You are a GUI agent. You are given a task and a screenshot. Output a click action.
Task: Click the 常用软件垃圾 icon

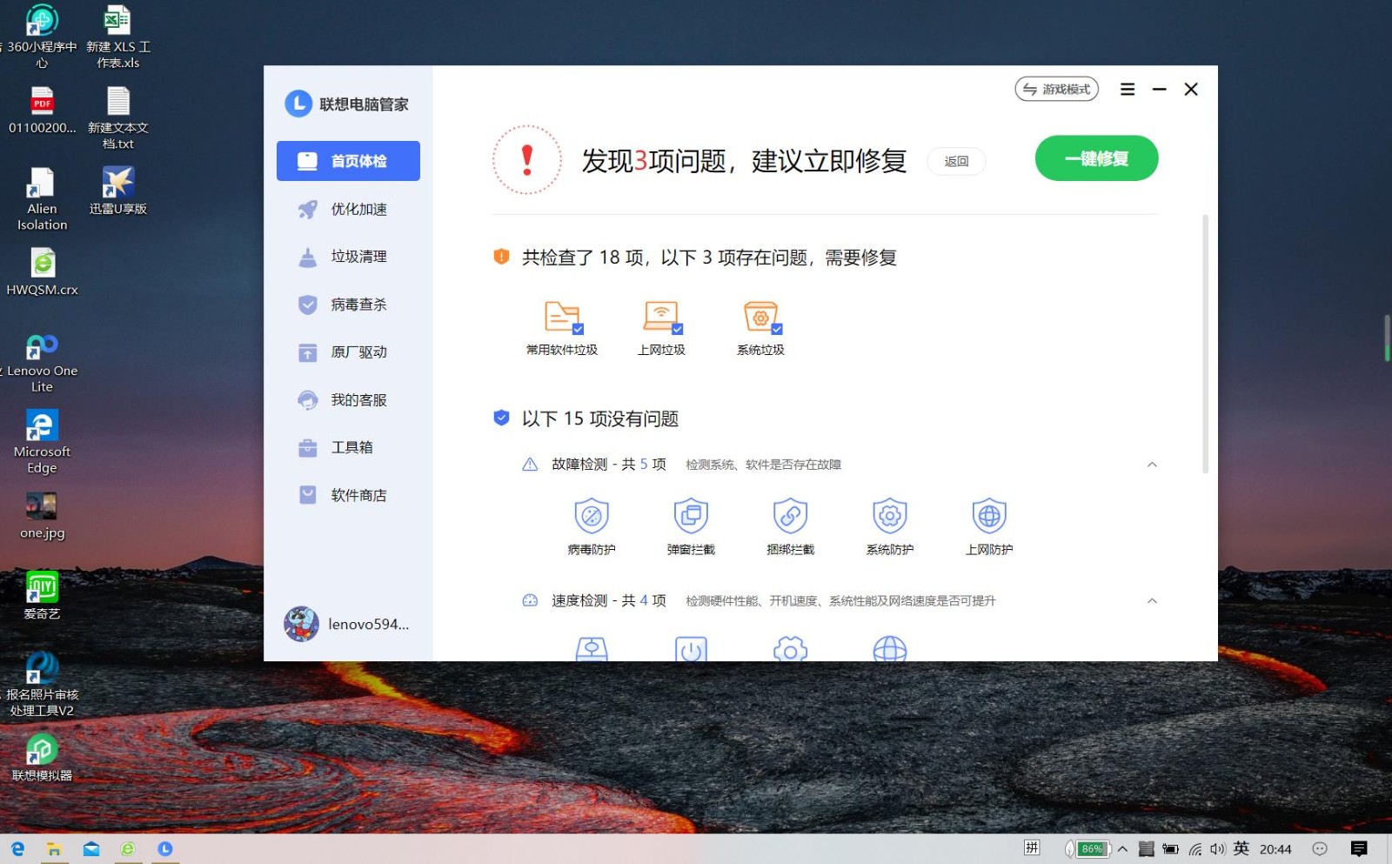pyautogui.click(x=562, y=317)
